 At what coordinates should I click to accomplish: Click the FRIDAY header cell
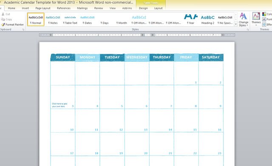point(186,58)
